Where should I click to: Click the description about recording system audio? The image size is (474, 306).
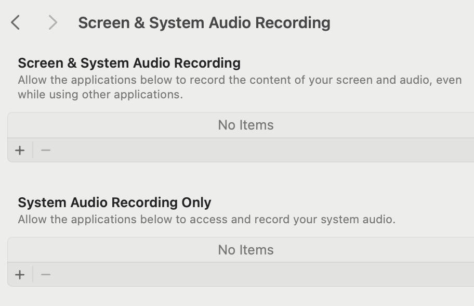206,219
